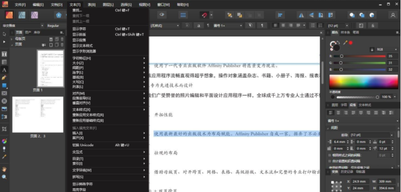This screenshot has height=192, width=401.
Task: Switch to the Swatches tab
Action: 345,32
